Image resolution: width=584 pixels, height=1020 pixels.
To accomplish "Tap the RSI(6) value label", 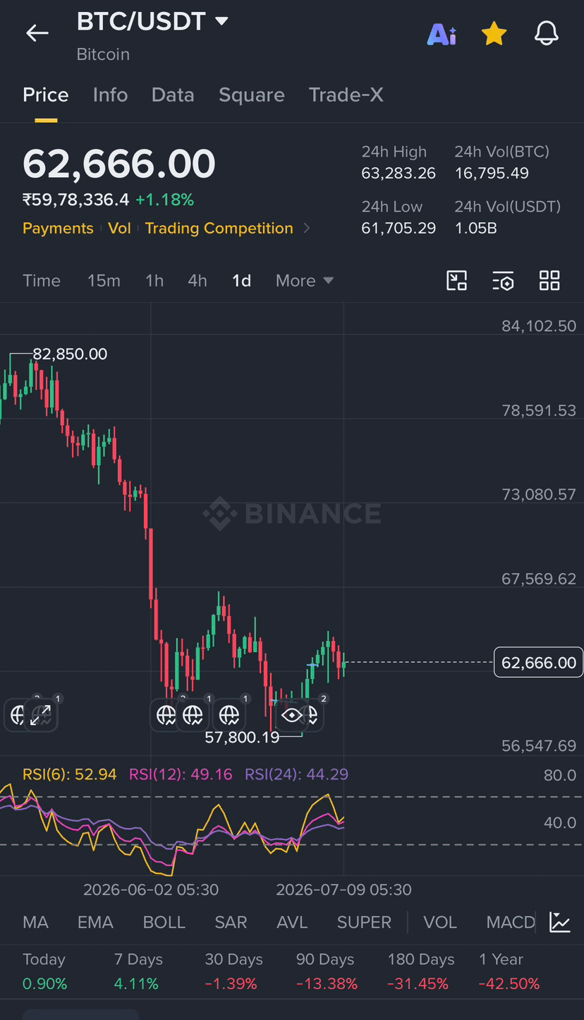I will [x=70, y=774].
